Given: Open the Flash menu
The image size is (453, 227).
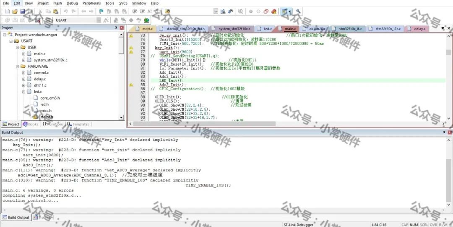Looking at the screenshot, I should click(x=57, y=3).
